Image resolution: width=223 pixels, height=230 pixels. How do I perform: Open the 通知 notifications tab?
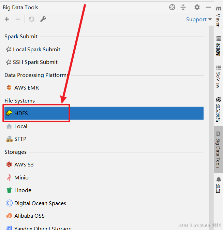218,185
